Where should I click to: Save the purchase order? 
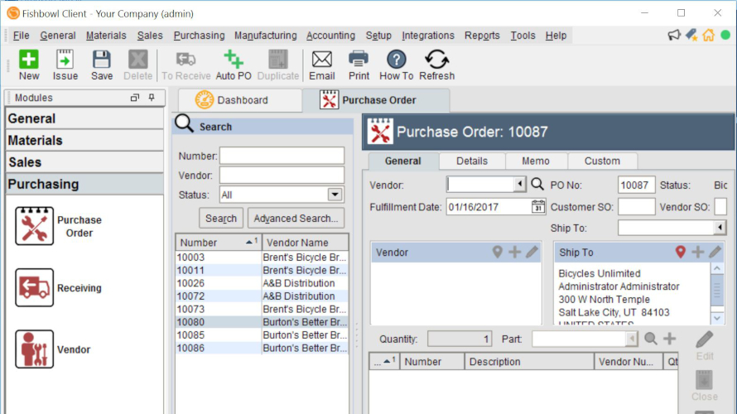coord(102,65)
